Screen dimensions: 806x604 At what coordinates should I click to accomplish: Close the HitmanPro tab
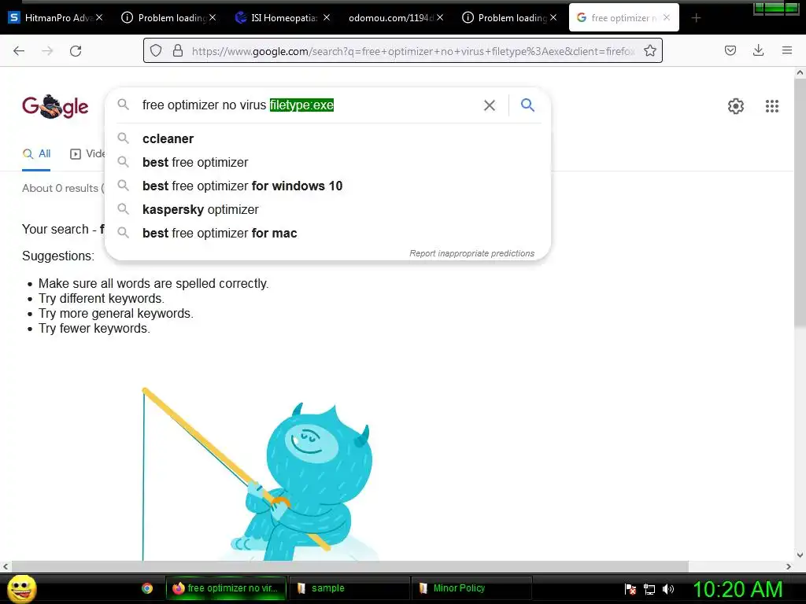click(x=99, y=17)
